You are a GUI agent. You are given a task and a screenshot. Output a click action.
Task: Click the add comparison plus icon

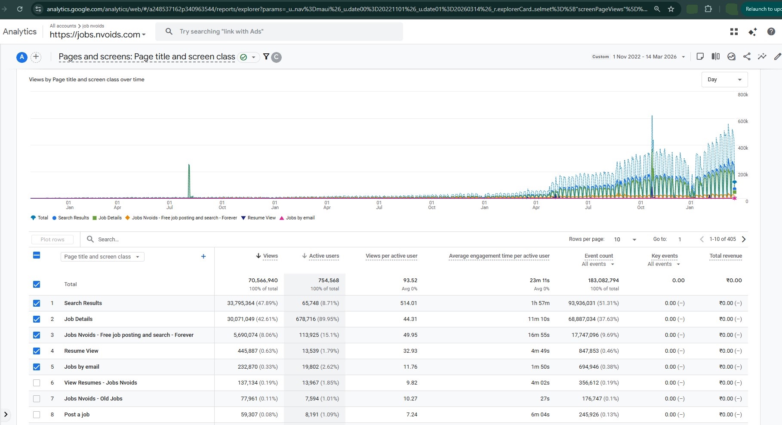pos(36,57)
